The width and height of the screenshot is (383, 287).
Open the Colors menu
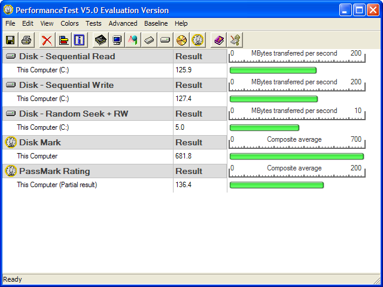(69, 23)
